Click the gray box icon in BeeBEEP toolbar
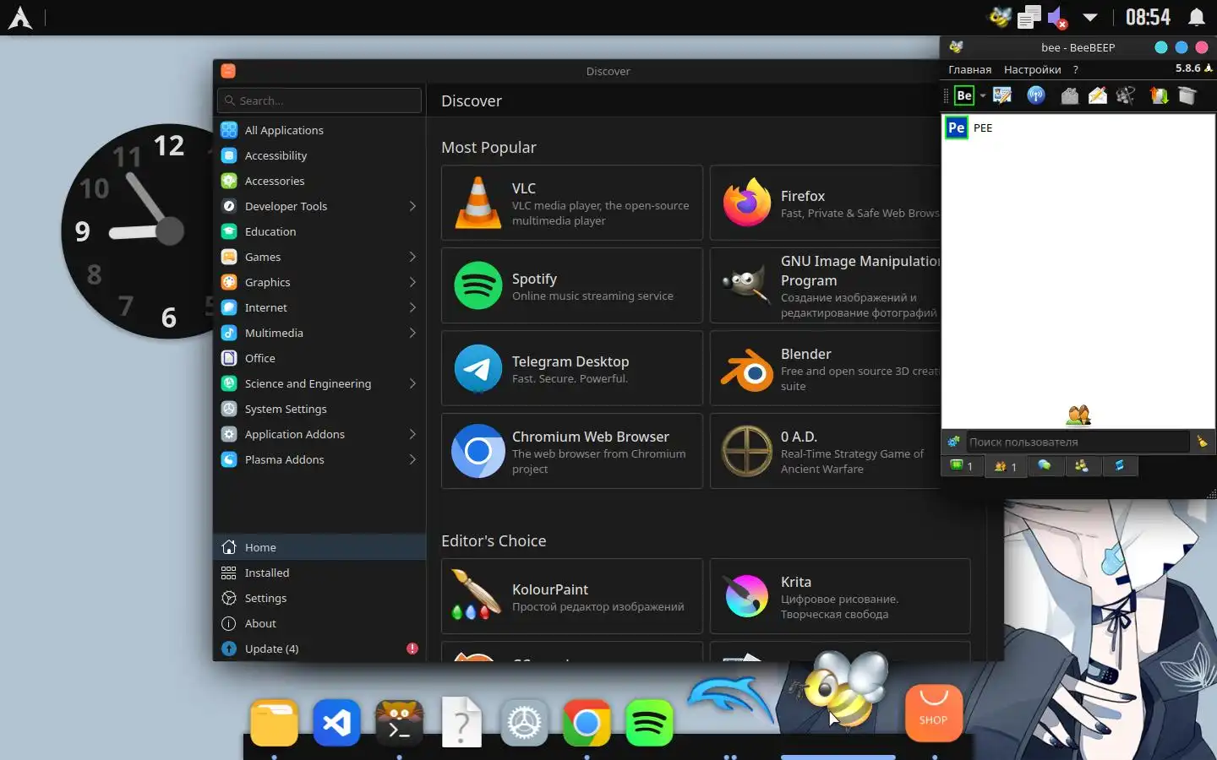Viewport: 1217px width, 760px height. pyautogui.click(x=1187, y=95)
